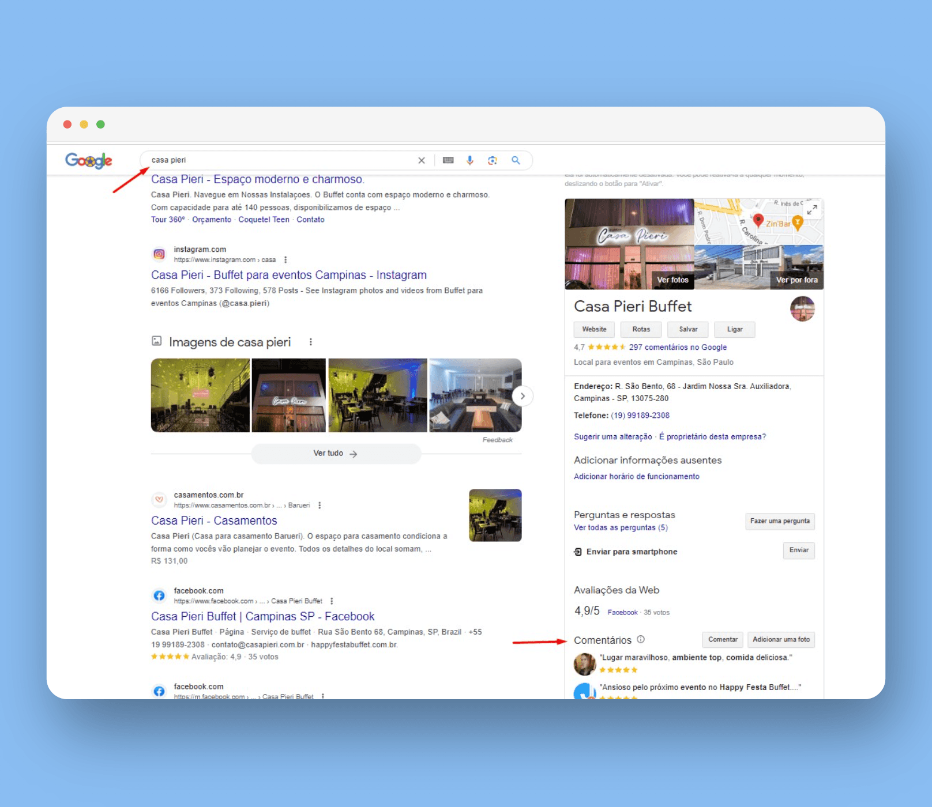
Task: Click É proprietário desta empresa? link
Action: click(x=713, y=437)
